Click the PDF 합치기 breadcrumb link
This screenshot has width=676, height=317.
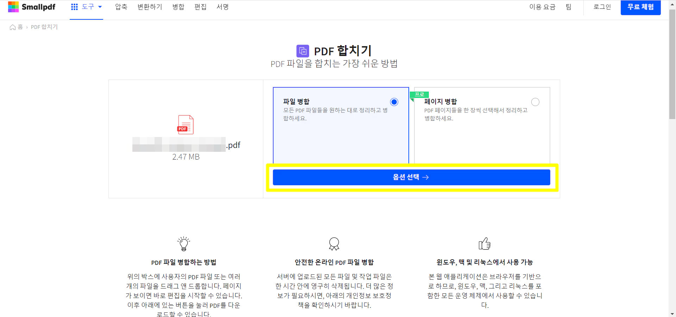click(x=44, y=27)
